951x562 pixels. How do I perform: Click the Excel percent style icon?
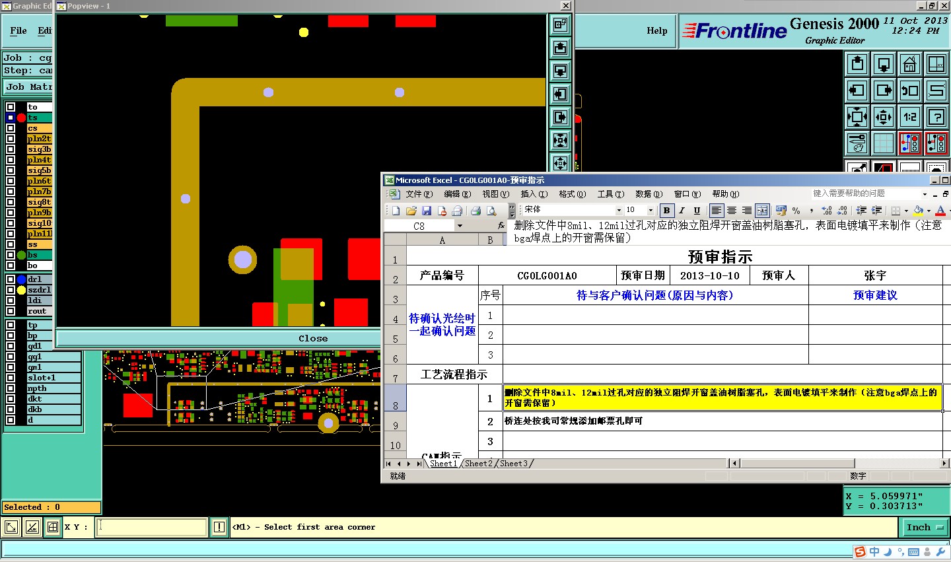pyautogui.click(x=796, y=211)
